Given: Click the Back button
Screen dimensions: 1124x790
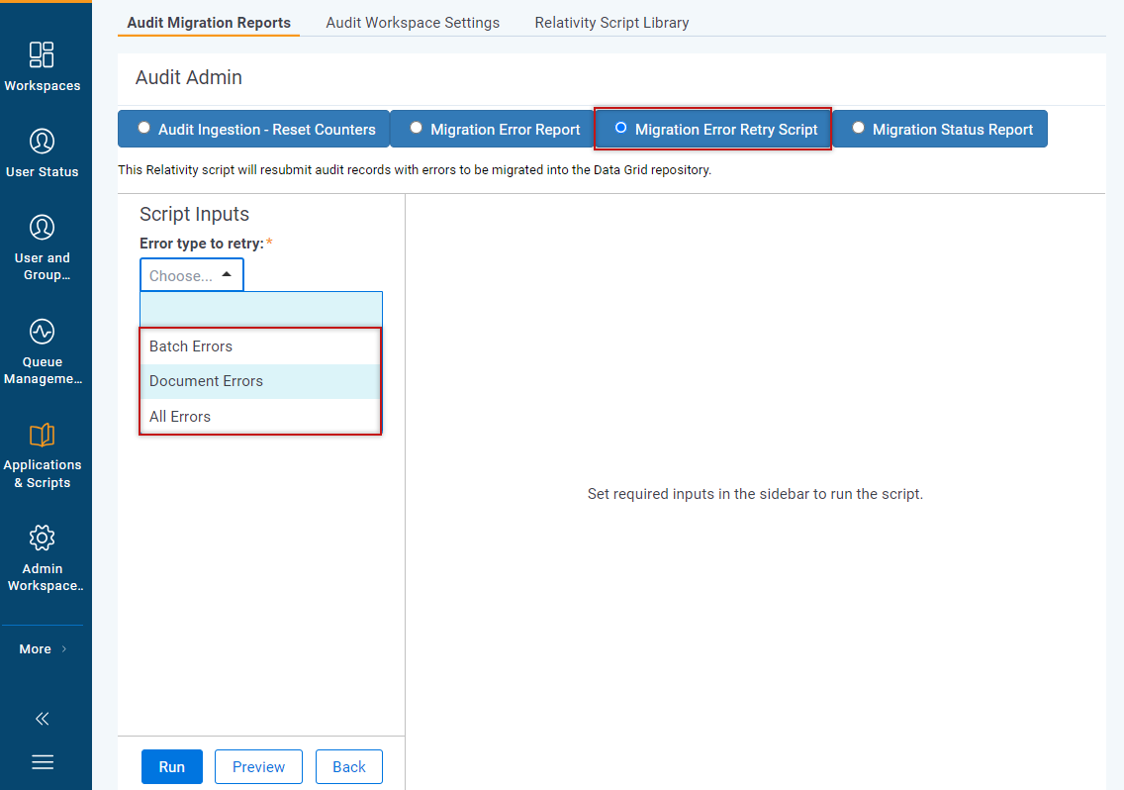Looking at the screenshot, I should pyautogui.click(x=349, y=767).
